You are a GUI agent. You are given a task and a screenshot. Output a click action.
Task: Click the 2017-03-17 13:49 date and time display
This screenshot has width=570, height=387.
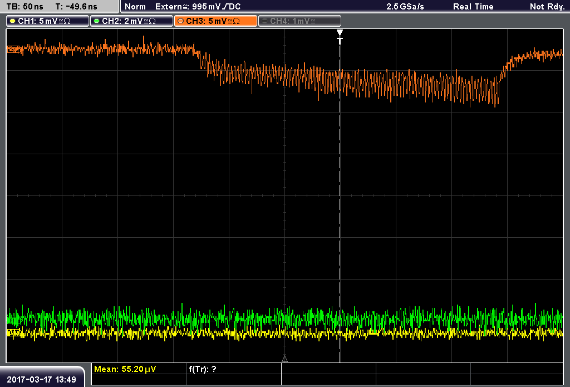coord(41,380)
